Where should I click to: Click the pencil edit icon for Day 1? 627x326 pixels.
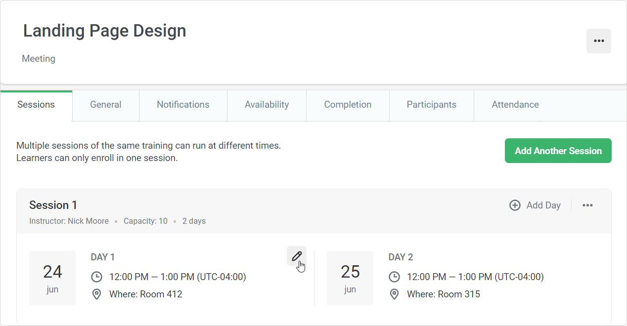pyautogui.click(x=297, y=256)
